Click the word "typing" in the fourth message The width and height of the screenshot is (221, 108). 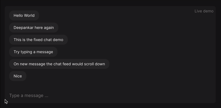tap(27, 52)
